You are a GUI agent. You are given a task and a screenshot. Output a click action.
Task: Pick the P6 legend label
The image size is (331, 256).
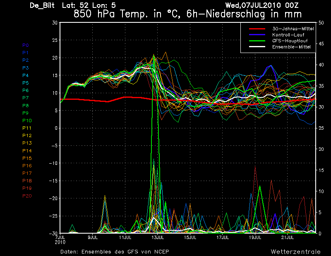26,90
